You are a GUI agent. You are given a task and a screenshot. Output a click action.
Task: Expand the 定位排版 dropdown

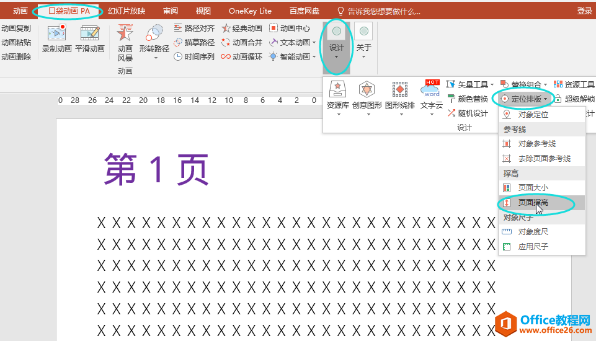pos(524,99)
